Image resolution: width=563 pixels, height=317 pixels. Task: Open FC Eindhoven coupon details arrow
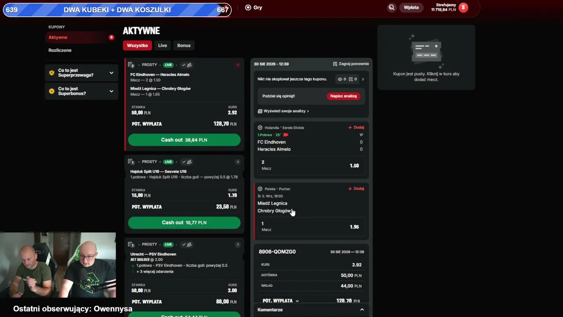(x=238, y=65)
